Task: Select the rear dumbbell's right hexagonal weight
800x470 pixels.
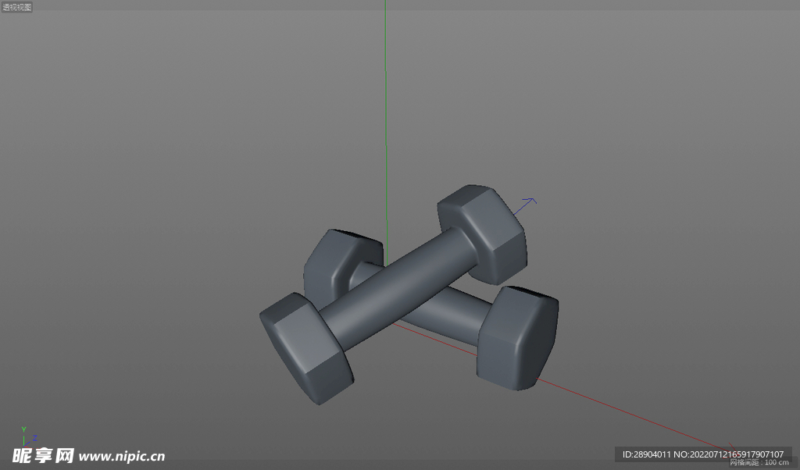Action: [x=517, y=338]
